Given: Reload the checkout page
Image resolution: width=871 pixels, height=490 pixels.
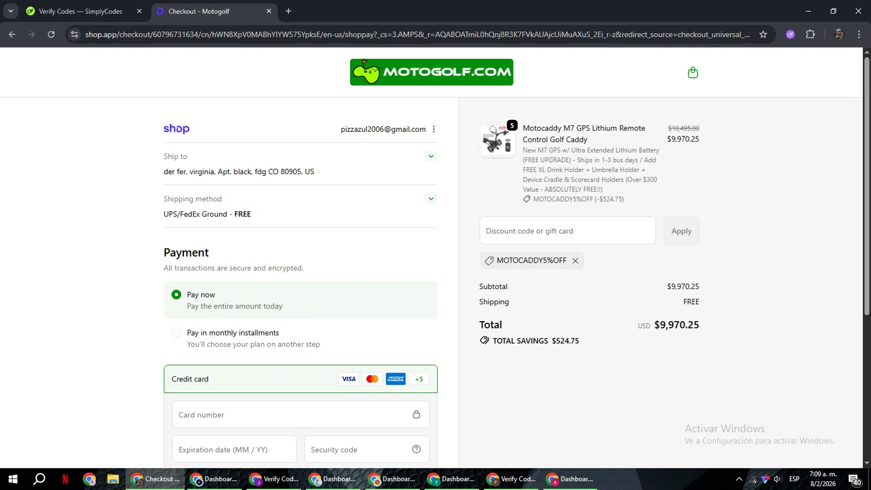Looking at the screenshot, I should (x=51, y=34).
